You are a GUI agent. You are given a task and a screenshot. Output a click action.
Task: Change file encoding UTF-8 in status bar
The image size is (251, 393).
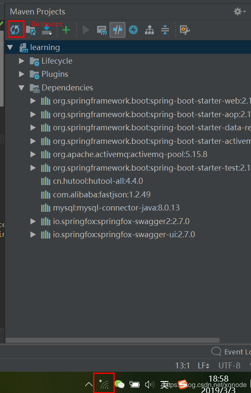tap(229, 365)
